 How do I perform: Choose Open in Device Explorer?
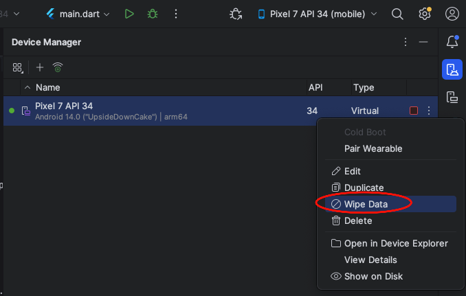[395, 243]
